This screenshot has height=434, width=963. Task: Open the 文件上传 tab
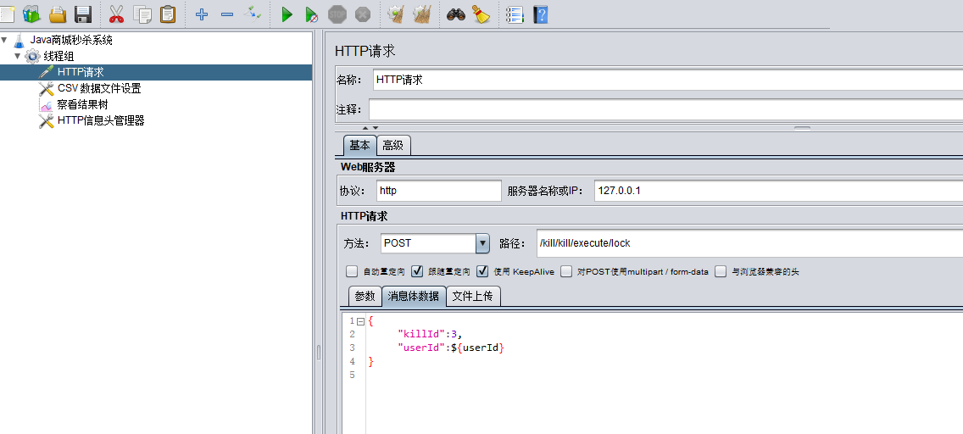(473, 296)
